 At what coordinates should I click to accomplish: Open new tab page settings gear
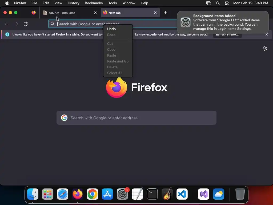(x=265, y=49)
